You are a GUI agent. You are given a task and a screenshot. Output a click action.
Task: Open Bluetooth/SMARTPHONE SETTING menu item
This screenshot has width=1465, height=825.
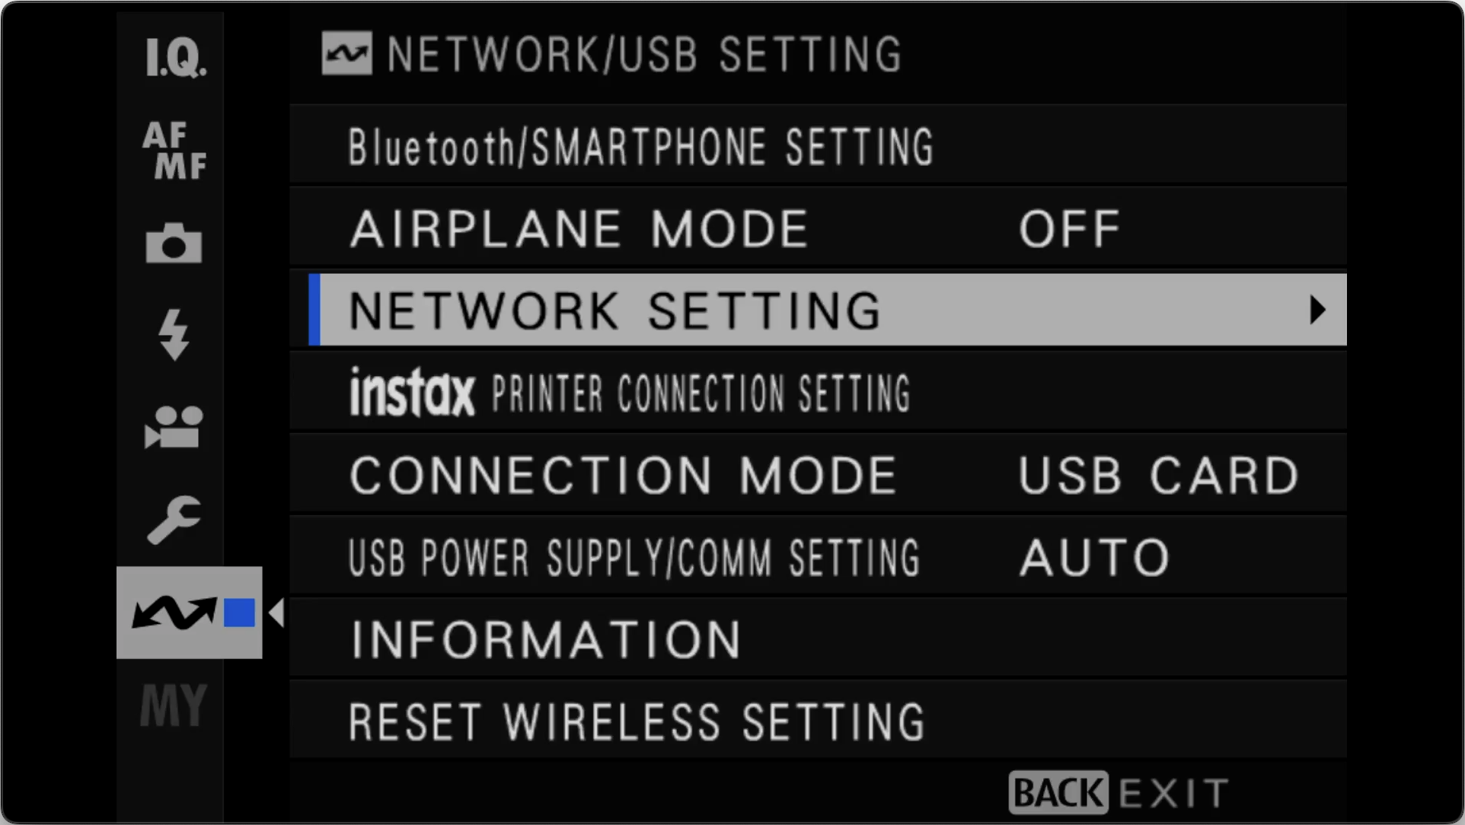coord(818,146)
